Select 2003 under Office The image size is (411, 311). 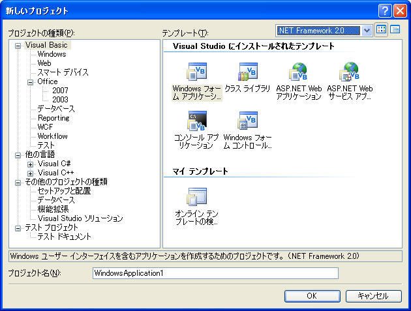(60, 100)
